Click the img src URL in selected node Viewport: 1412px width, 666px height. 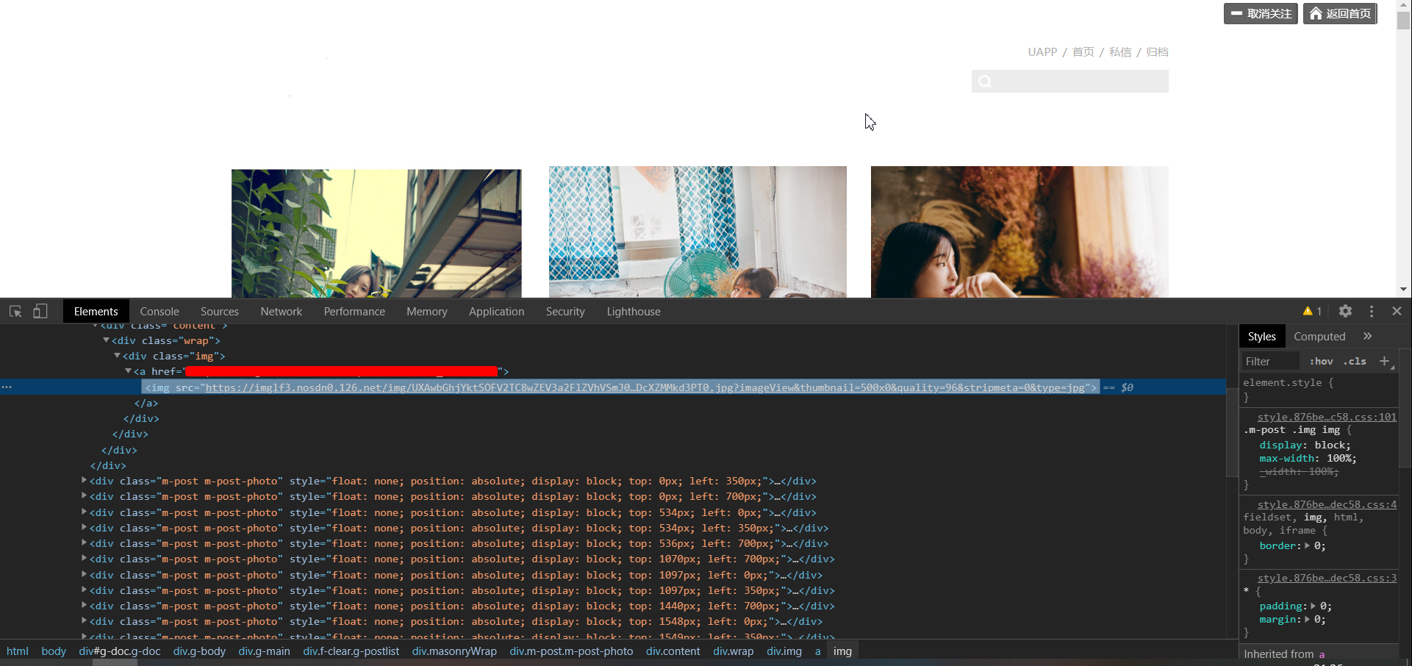pos(645,387)
